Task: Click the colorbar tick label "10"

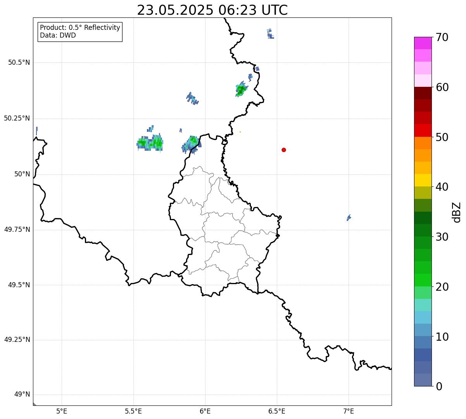Action: pyautogui.click(x=442, y=337)
